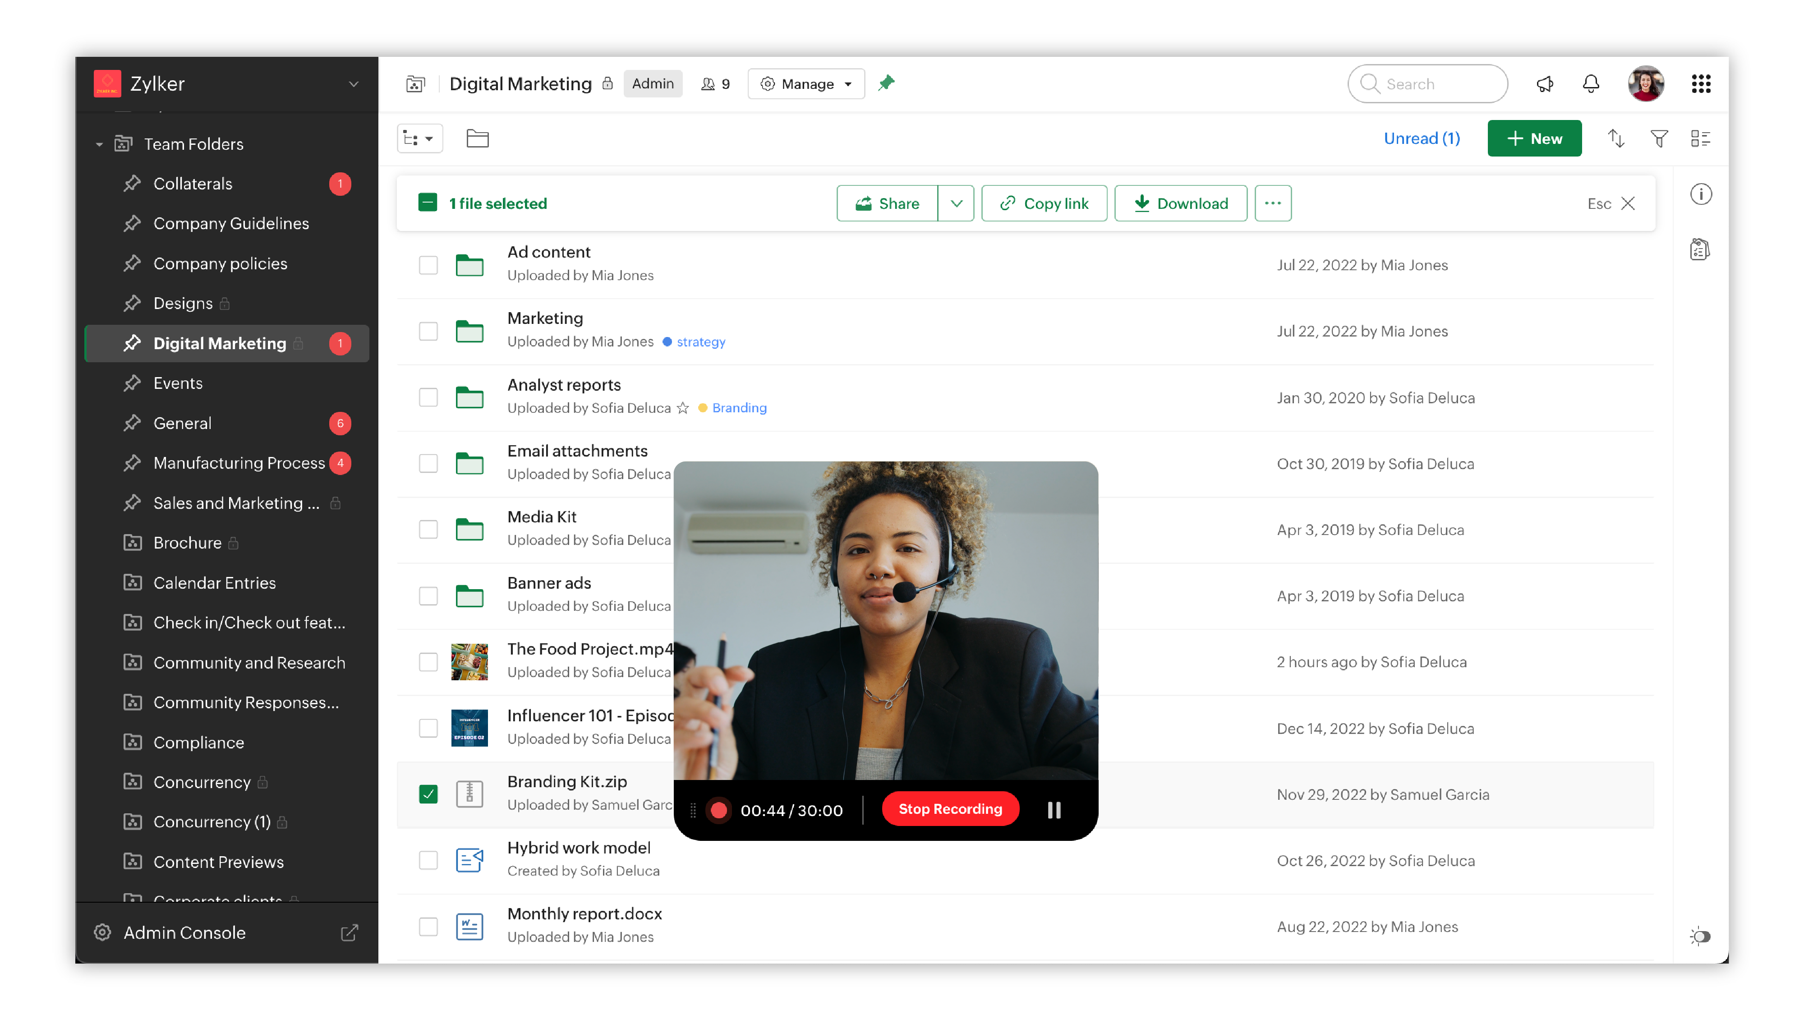Open the filter funnel icon
This screenshot has height=1015, width=1804.
coord(1659,138)
